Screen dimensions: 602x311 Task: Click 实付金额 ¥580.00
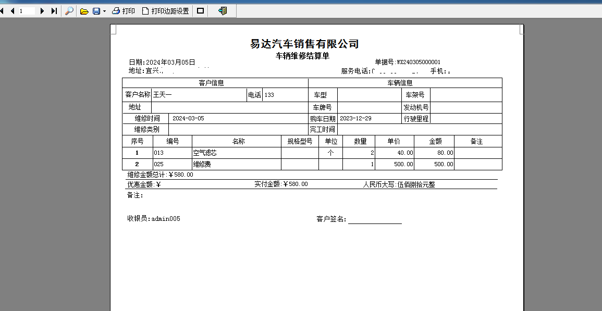point(281,184)
